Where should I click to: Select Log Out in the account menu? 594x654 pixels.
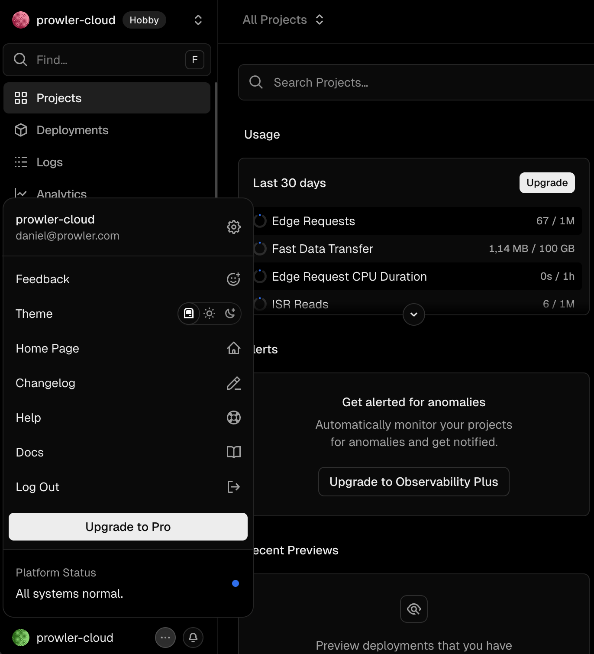click(128, 487)
